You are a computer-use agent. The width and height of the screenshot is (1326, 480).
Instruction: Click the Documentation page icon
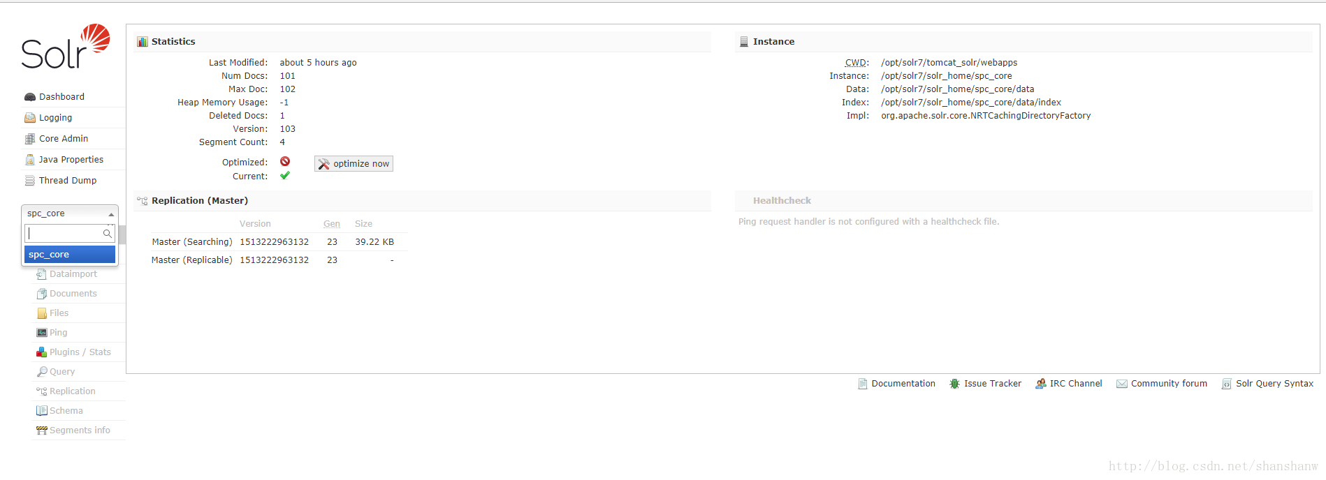coord(863,384)
